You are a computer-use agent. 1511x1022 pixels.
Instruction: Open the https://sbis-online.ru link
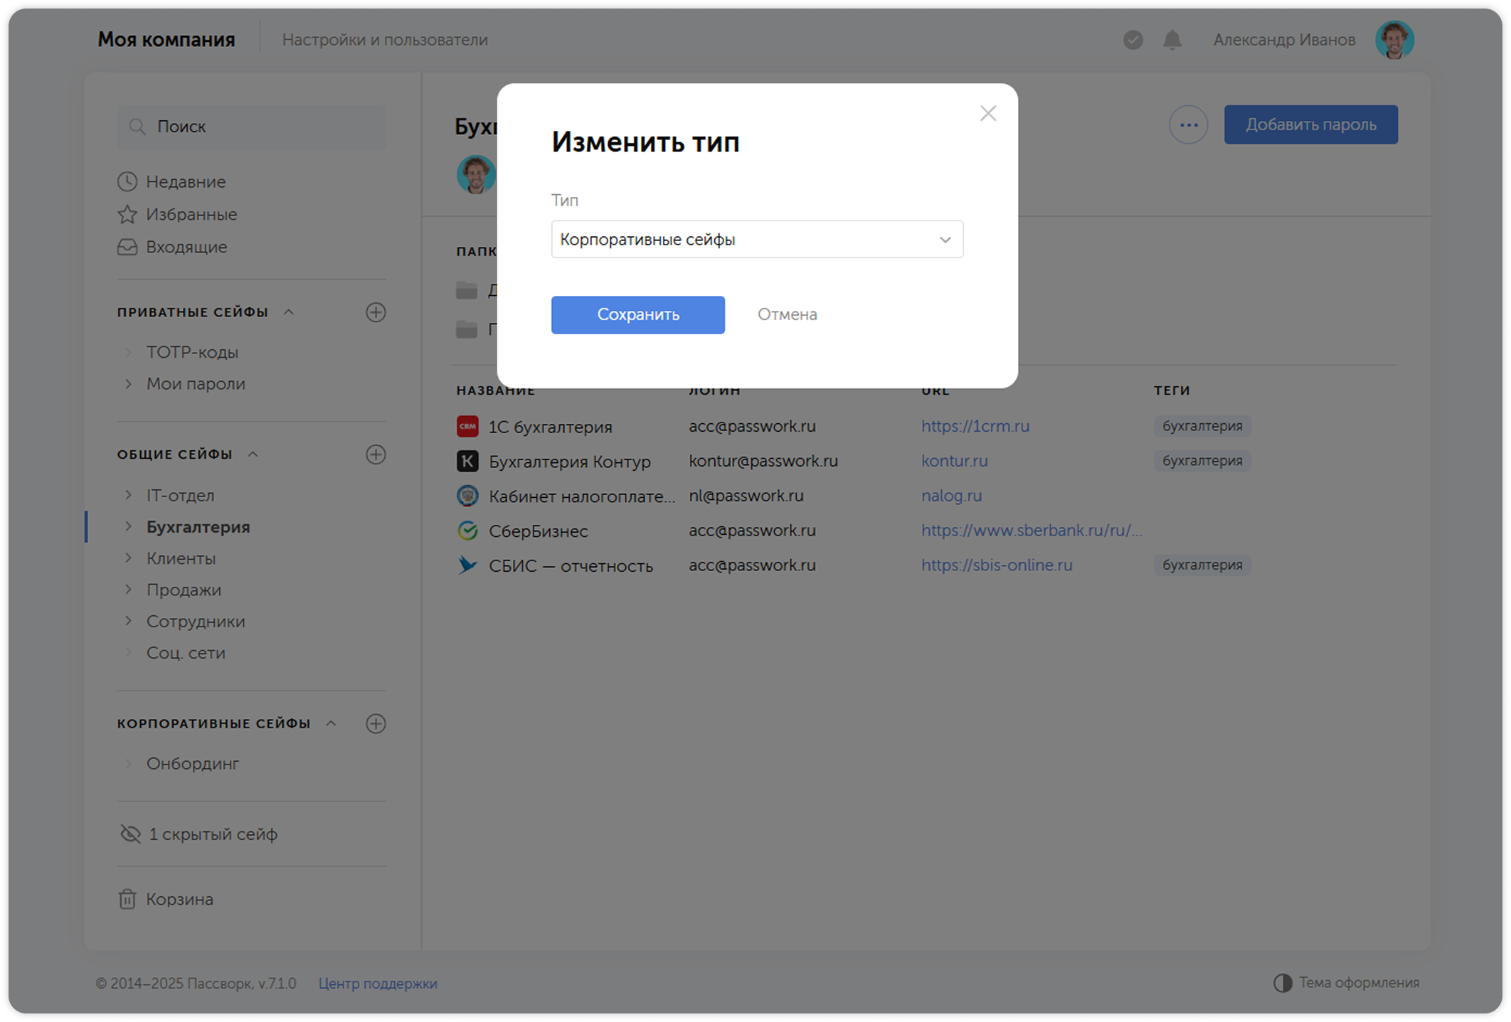(997, 565)
